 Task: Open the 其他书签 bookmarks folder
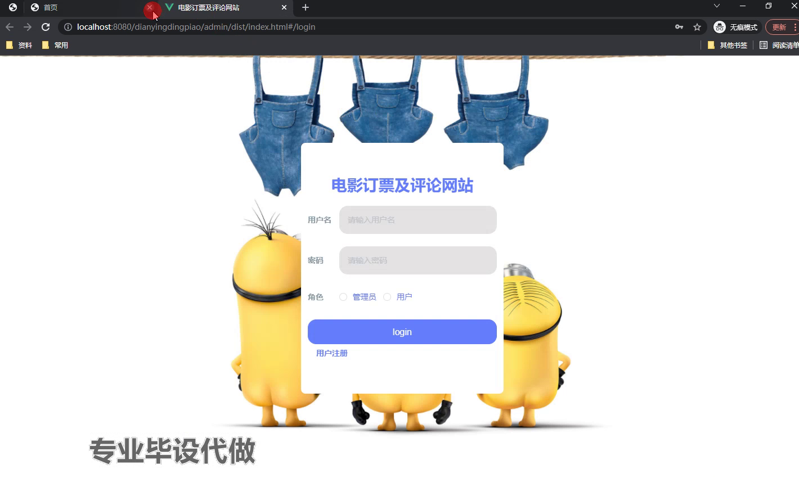[728, 45]
